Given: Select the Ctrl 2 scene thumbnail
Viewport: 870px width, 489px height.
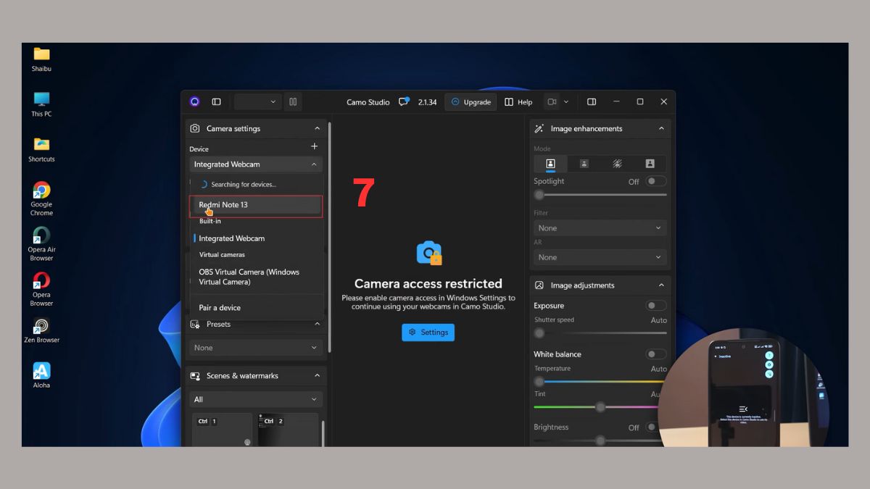Looking at the screenshot, I should pyautogui.click(x=288, y=430).
